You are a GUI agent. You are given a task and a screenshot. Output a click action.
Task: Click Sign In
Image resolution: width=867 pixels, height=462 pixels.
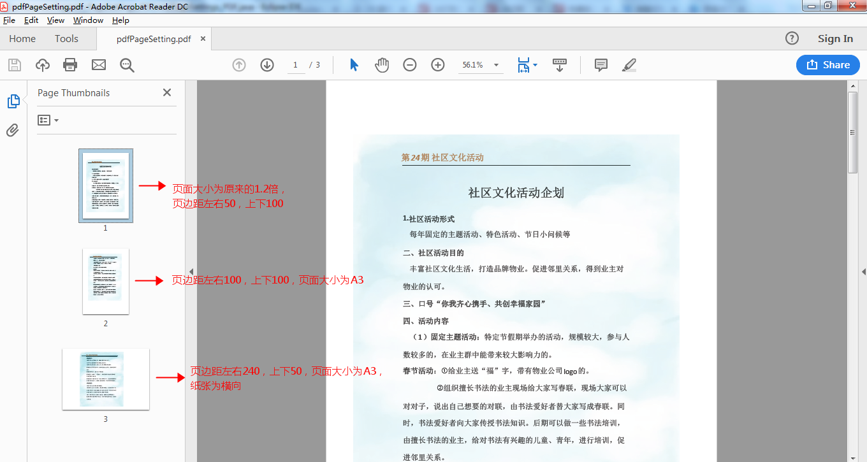pos(834,38)
